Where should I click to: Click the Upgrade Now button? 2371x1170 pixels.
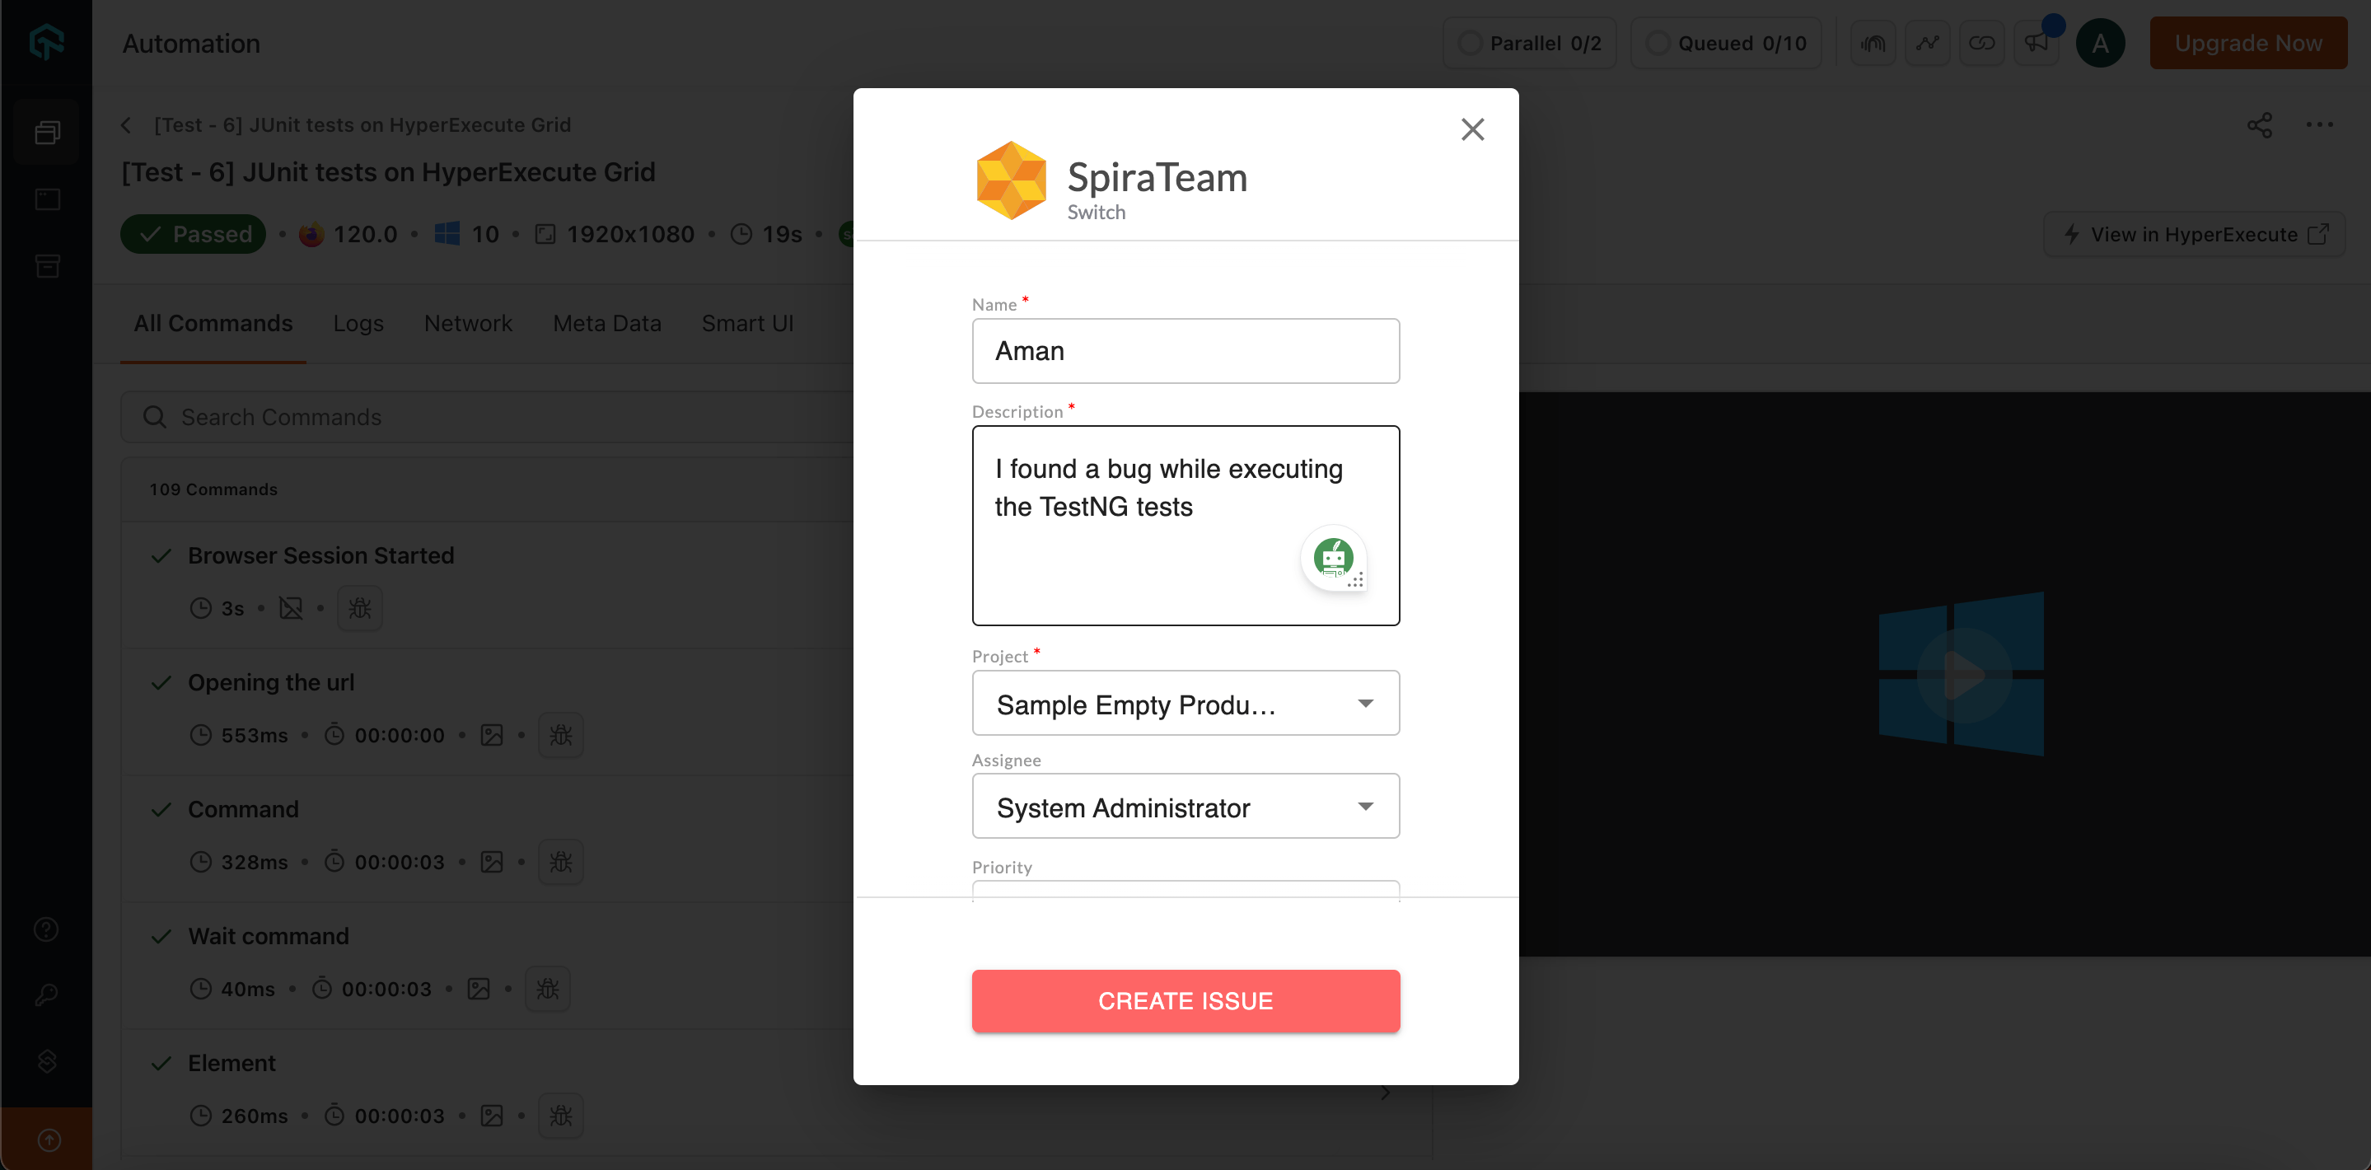pos(2247,44)
